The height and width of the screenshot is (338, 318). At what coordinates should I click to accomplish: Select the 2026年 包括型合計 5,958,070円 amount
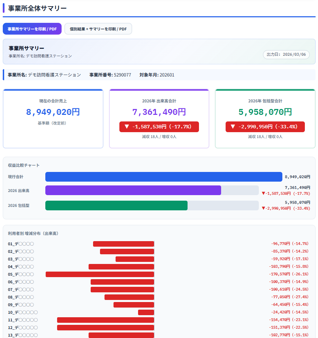(x=265, y=112)
